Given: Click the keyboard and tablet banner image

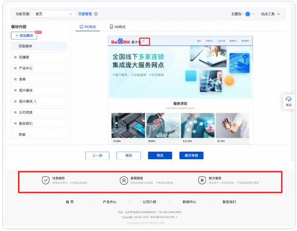Looking at the screenshot, I should (208, 57).
